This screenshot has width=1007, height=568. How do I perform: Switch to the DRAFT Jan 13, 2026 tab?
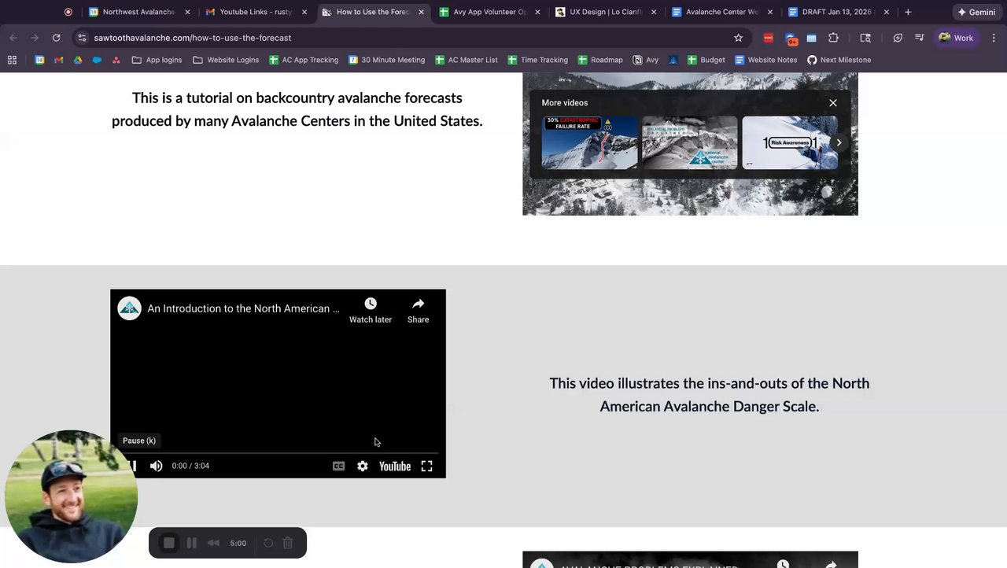(x=838, y=12)
